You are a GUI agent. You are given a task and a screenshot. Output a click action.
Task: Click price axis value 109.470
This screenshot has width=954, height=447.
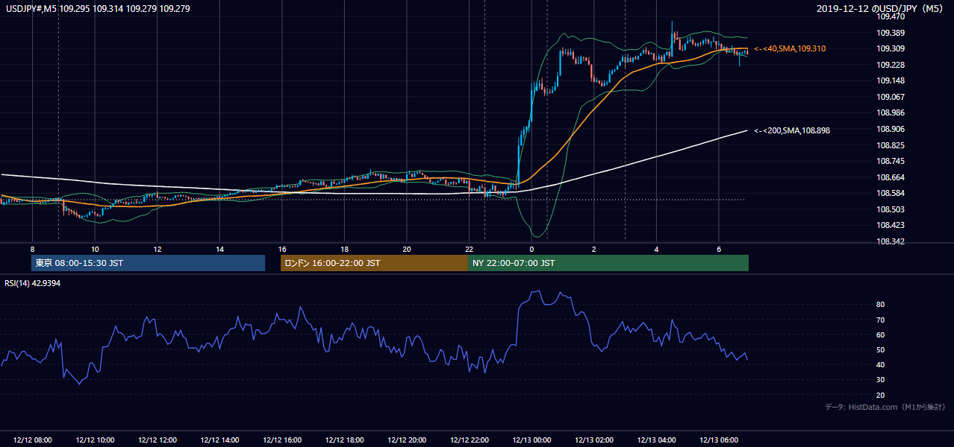891,16
